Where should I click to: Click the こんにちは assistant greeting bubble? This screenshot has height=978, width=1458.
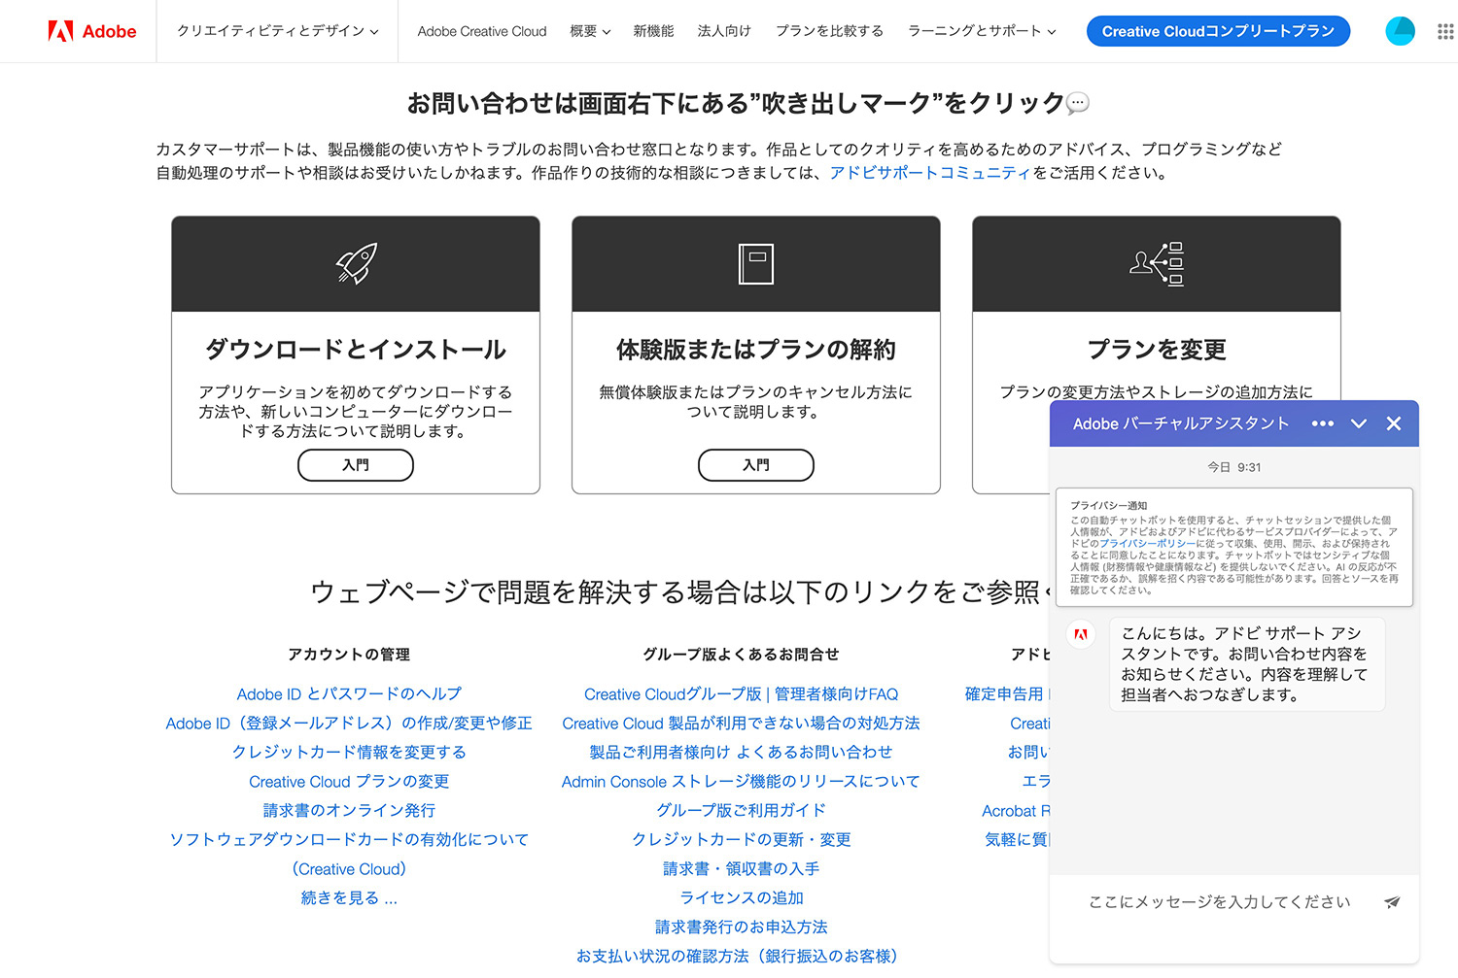click(1246, 664)
